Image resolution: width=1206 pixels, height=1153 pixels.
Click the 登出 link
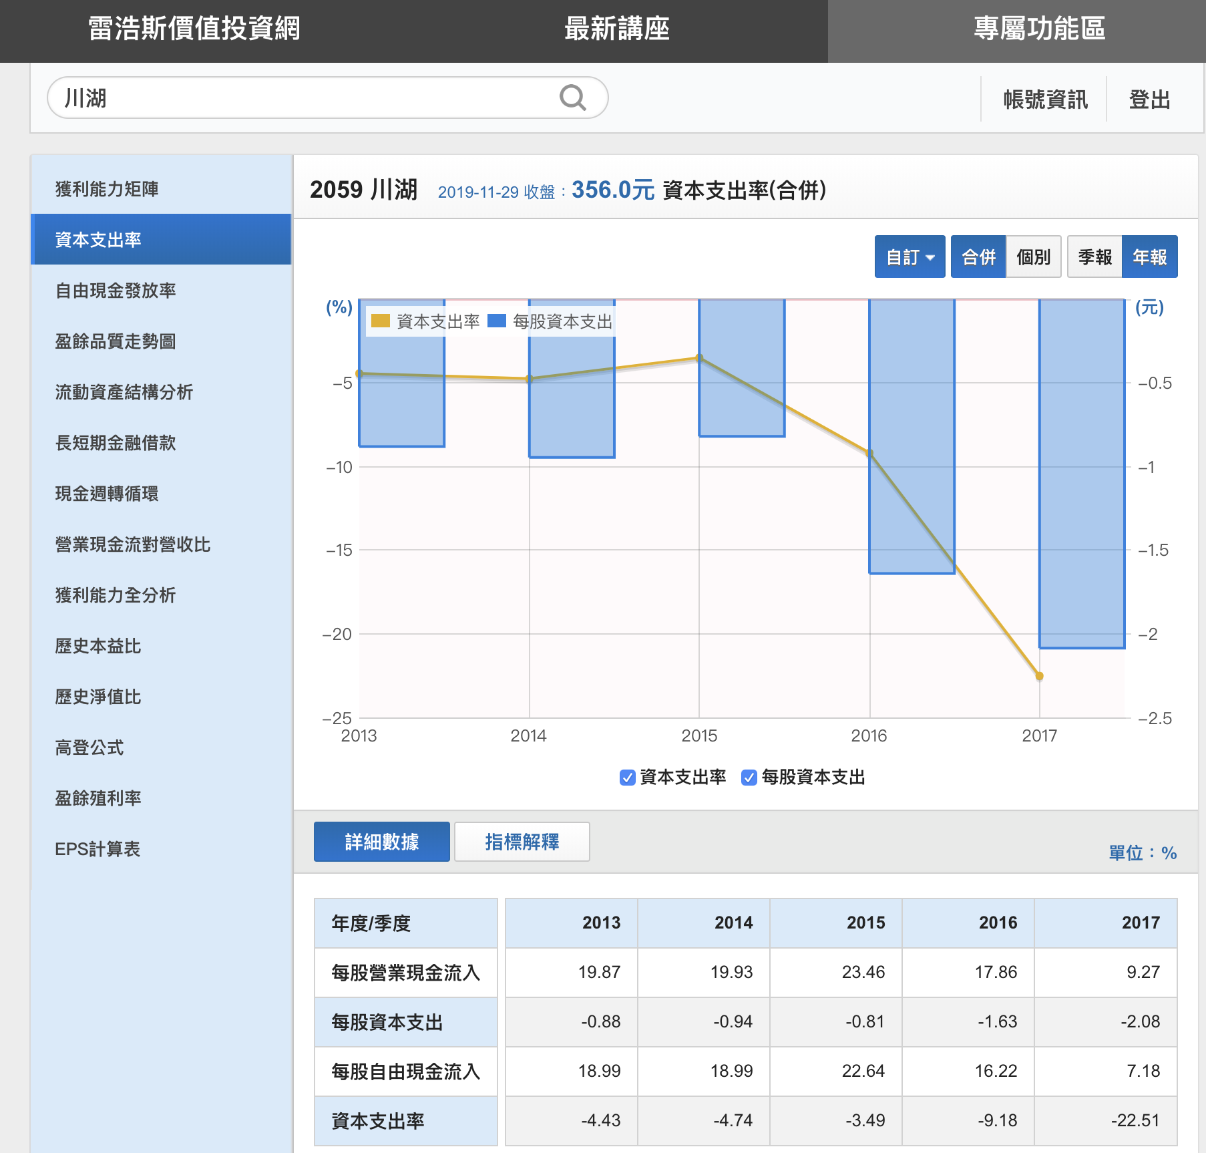[1149, 100]
